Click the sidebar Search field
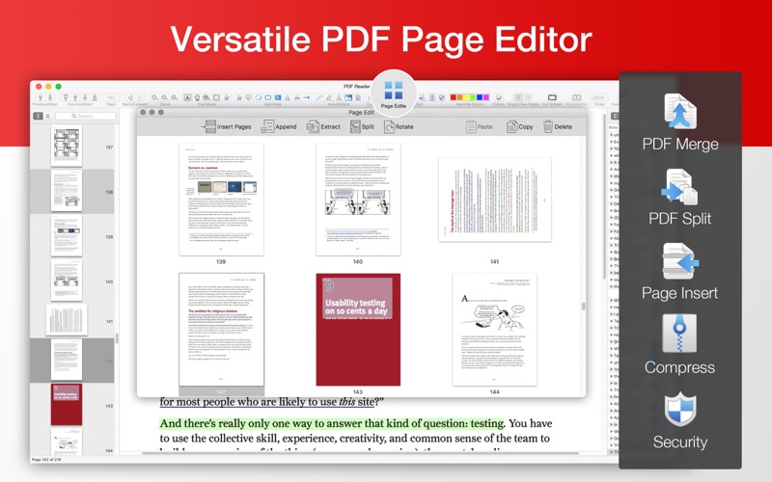This screenshot has height=482, width=772. [x=86, y=116]
